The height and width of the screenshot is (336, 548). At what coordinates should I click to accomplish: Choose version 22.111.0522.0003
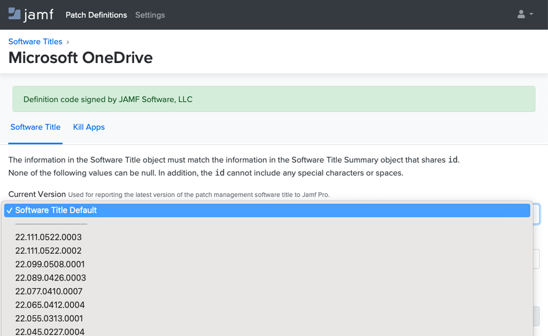267,237
